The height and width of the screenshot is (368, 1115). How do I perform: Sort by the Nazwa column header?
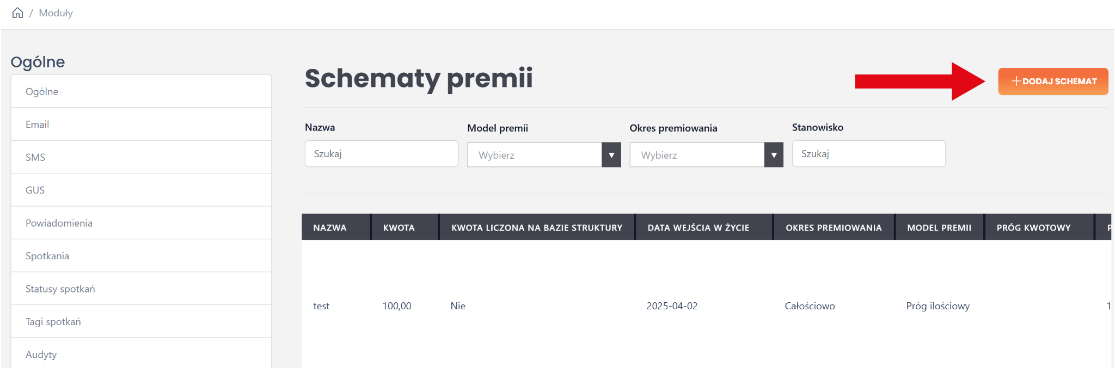tap(329, 228)
